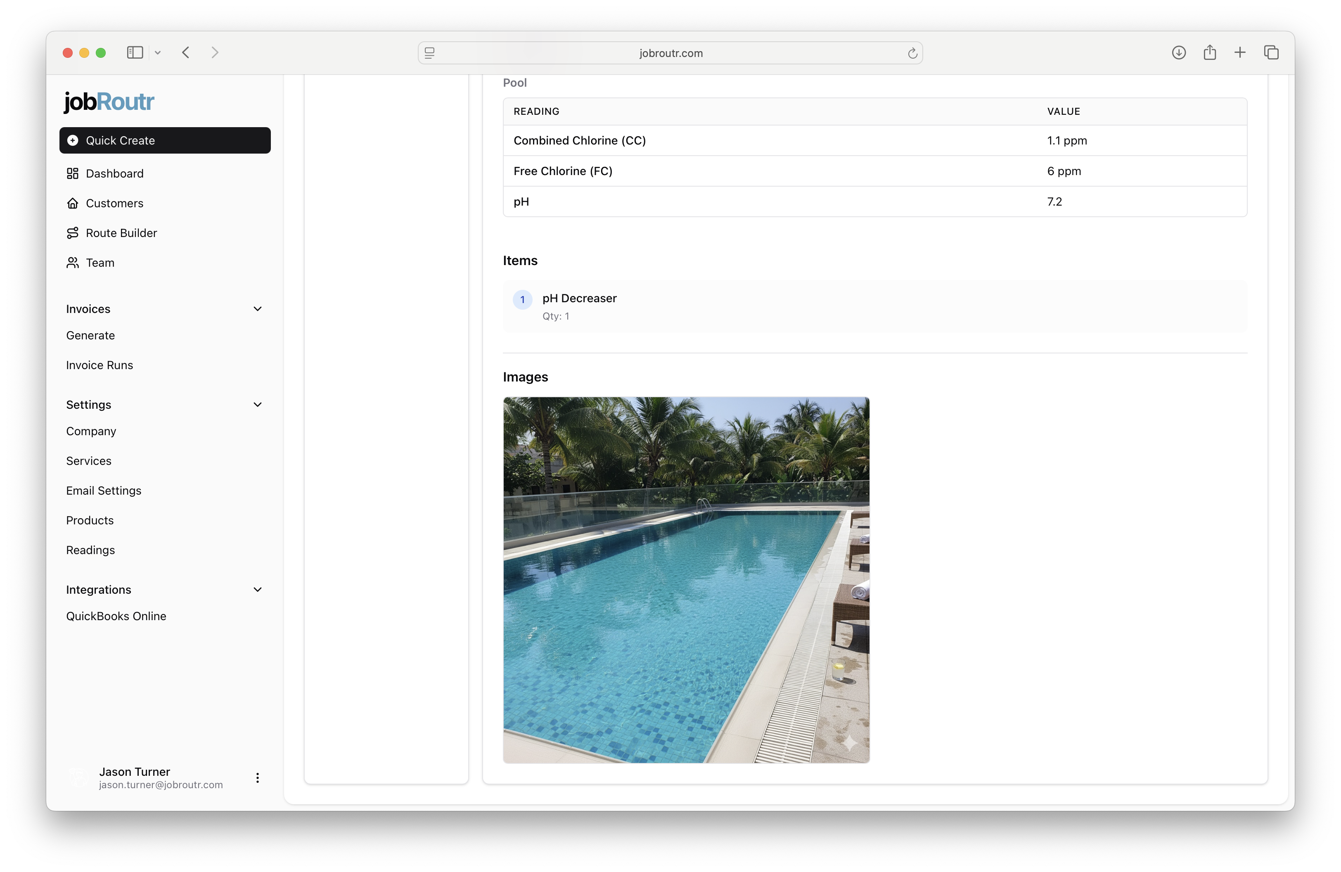This screenshot has width=1341, height=872.
Task: Click the Customers house icon
Action: pos(73,204)
